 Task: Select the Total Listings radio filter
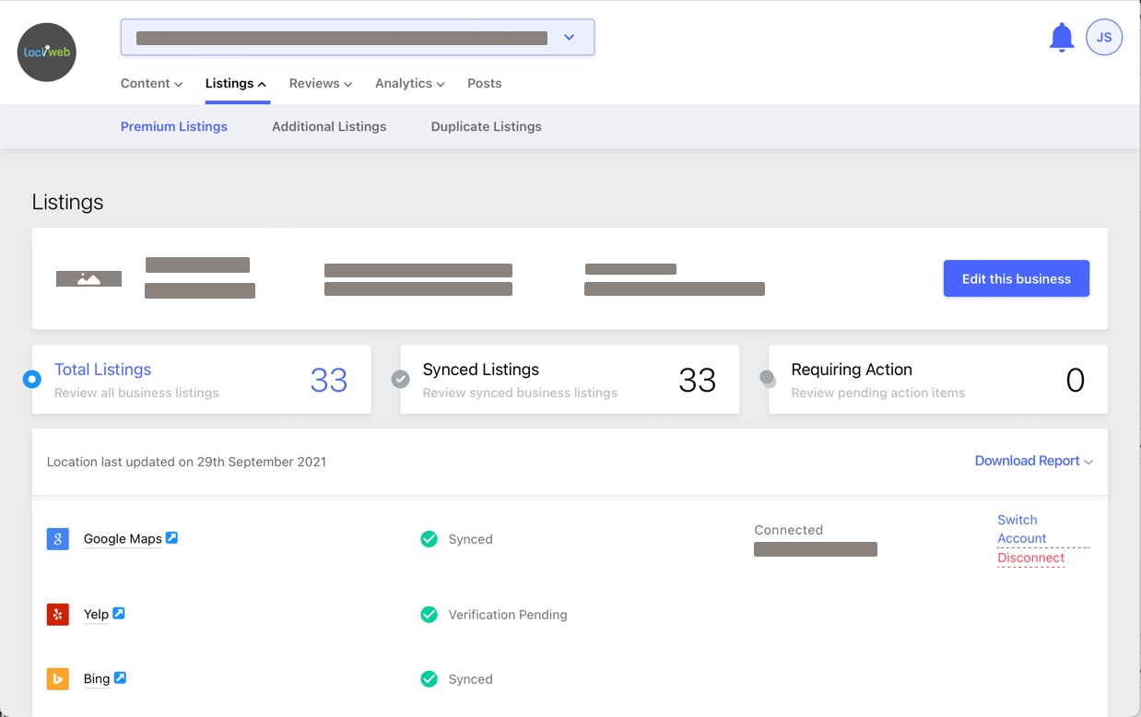coord(32,380)
